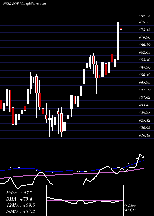Click the tallest white candlestick near 479

click(118, 41)
